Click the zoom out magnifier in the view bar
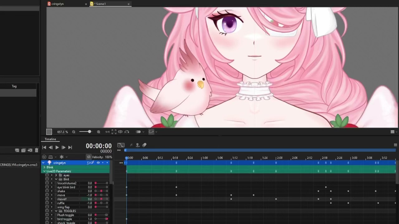The height and width of the screenshot is (224, 399). 74,132
